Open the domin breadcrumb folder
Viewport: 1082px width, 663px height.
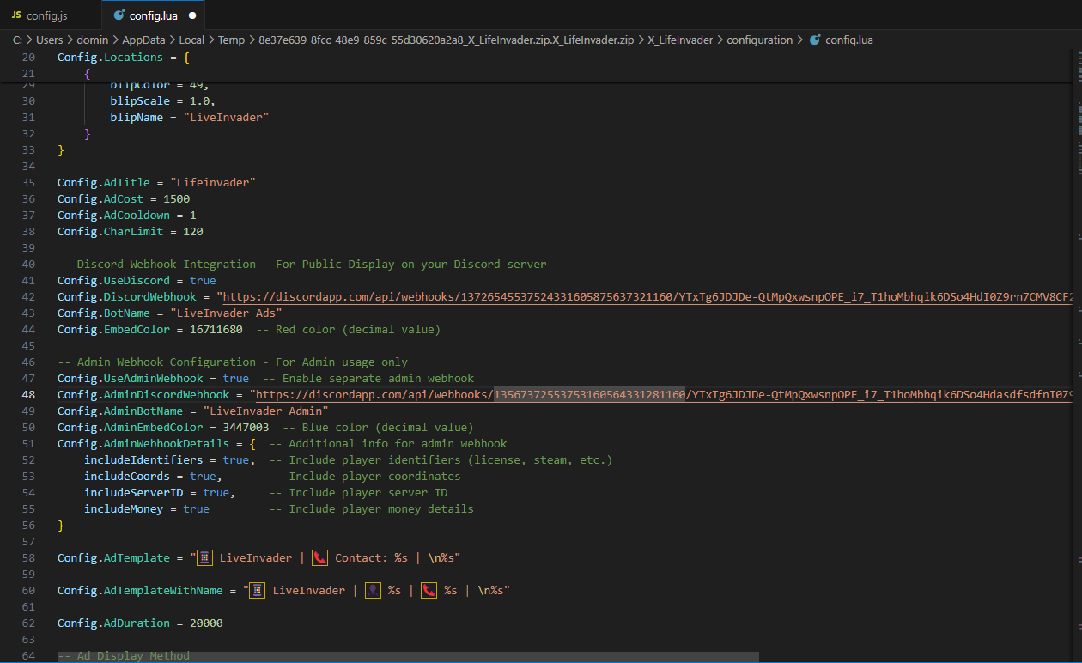point(93,40)
